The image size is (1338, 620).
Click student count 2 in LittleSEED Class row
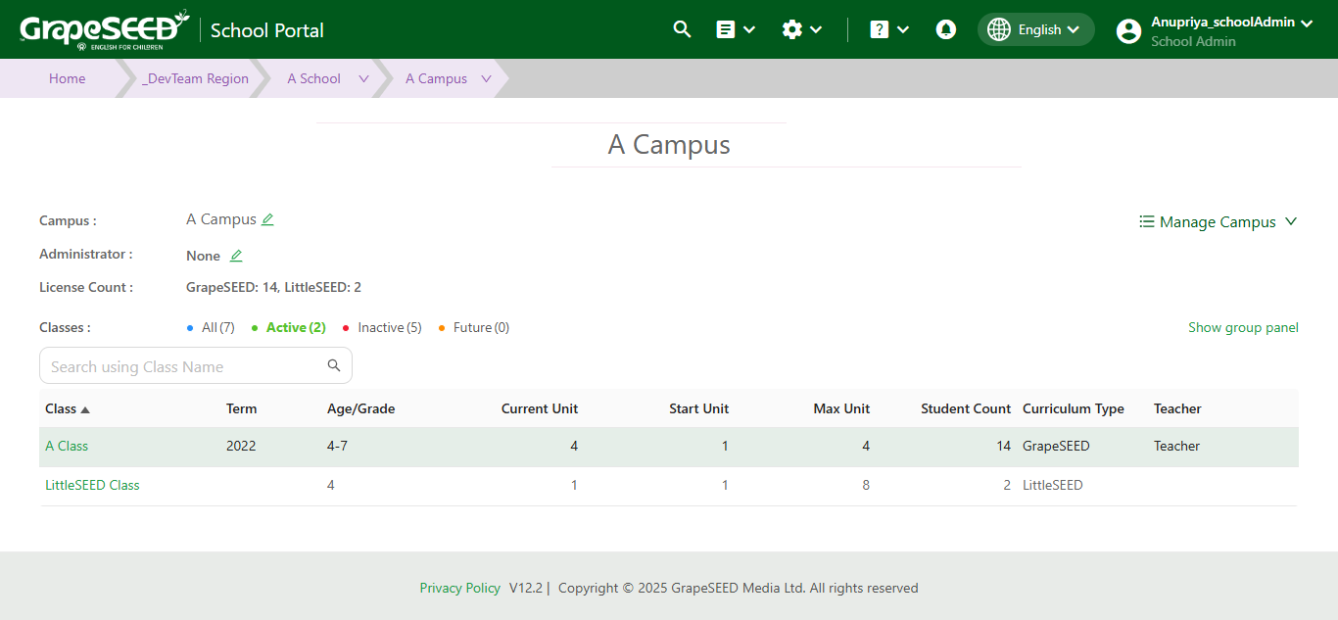1007,485
